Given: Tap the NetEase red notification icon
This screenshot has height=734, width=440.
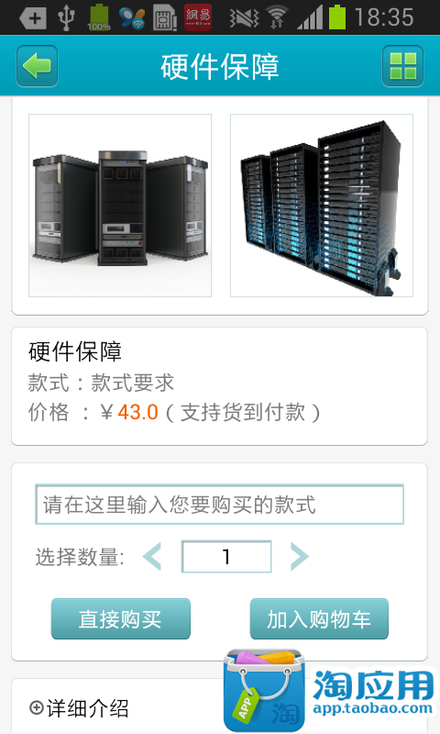Looking at the screenshot, I should point(198,17).
